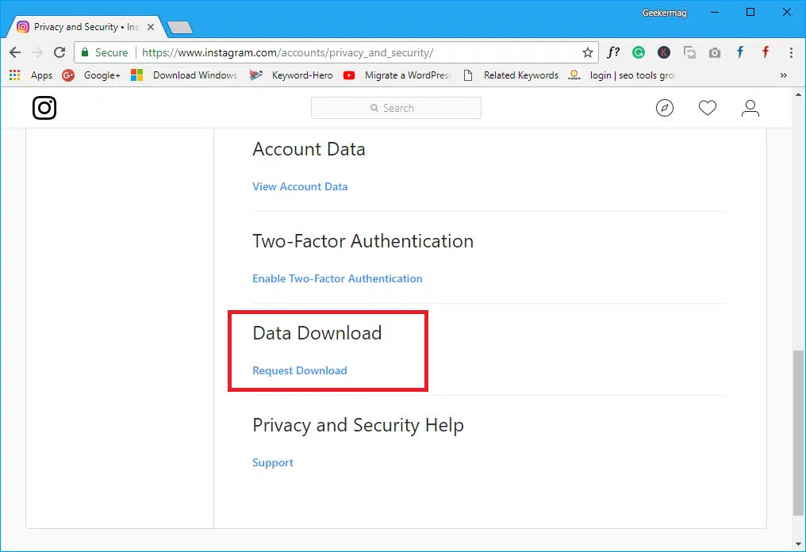
Task: Expand the hidden bookmarks chevron
Action: tap(783, 75)
